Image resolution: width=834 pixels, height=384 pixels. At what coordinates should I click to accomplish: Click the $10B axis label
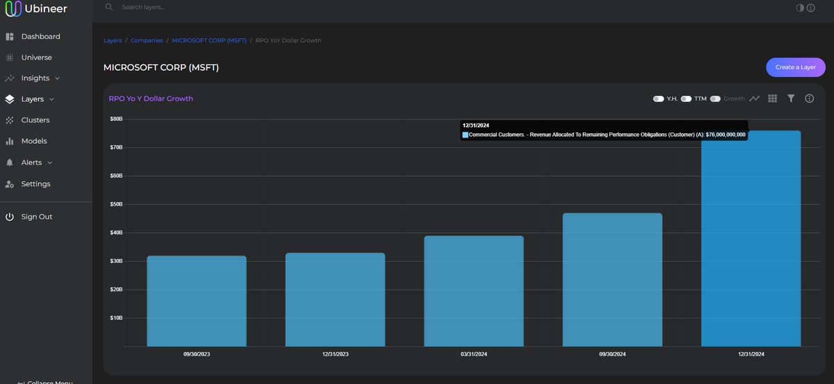pos(116,318)
